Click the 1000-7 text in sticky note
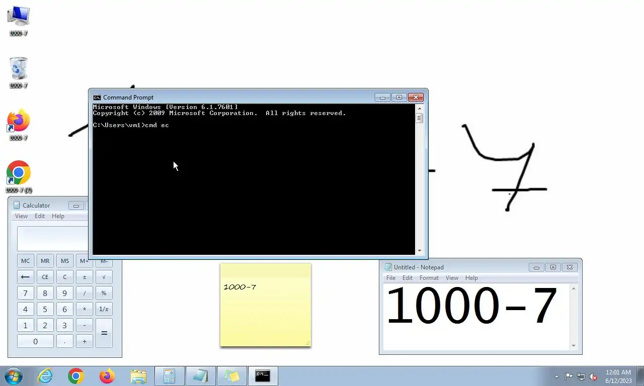Image resolution: width=644 pixels, height=386 pixels. (x=239, y=287)
